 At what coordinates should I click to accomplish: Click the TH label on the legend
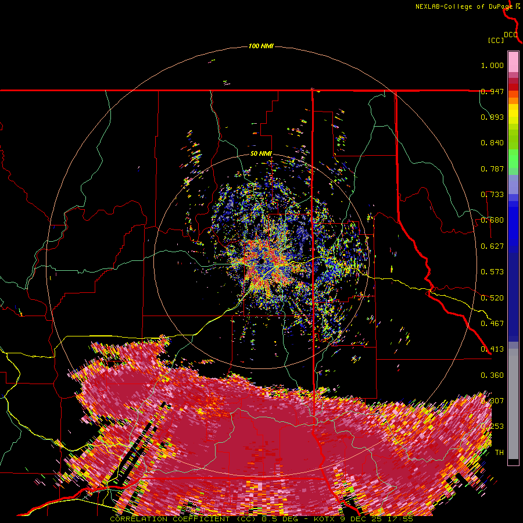coord(499,453)
